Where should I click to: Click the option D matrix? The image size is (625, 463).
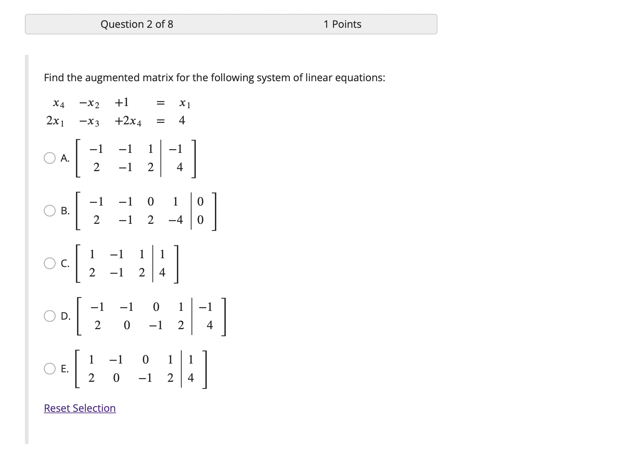click(x=152, y=315)
